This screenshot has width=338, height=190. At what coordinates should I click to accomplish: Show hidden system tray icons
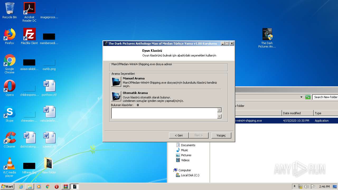294,186
